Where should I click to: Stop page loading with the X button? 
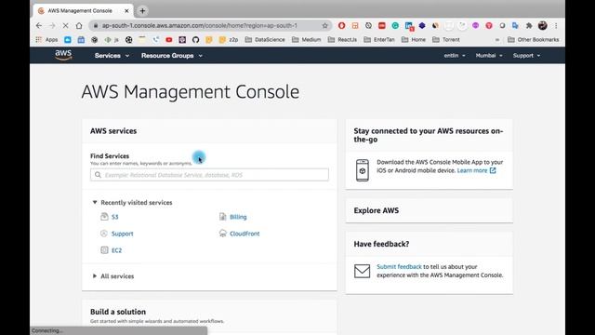click(65, 25)
